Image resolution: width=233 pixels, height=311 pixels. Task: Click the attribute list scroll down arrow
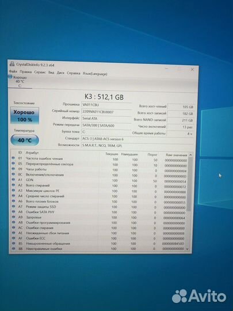click(x=188, y=249)
